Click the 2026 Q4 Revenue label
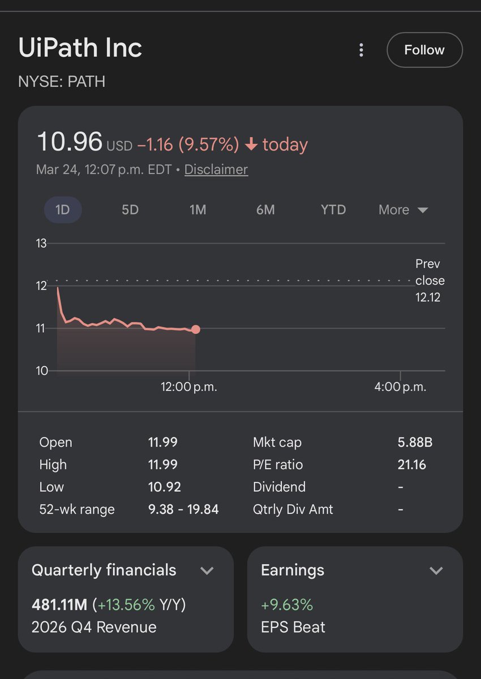Screen dimensions: 481x679 [94, 627]
